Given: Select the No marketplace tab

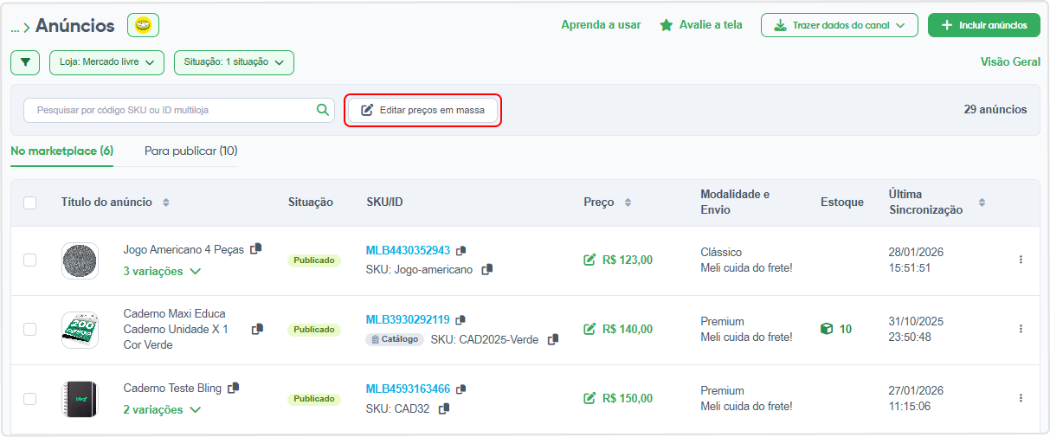Looking at the screenshot, I should pyautogui.click(x=62, y=151).
